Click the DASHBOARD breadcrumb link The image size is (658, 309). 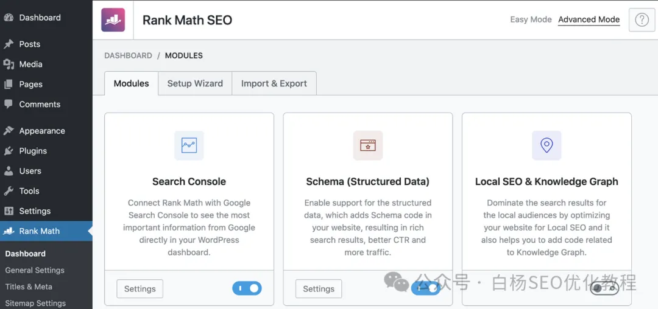[128, 55]
